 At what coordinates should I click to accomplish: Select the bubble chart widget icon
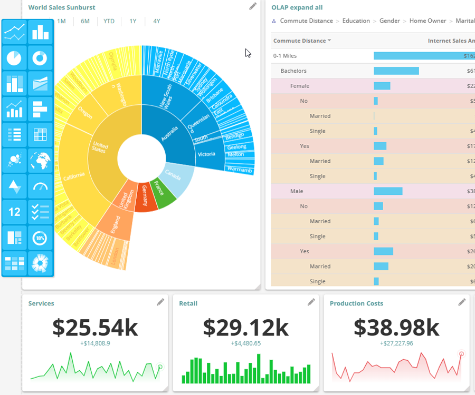(x=14, y=161)
